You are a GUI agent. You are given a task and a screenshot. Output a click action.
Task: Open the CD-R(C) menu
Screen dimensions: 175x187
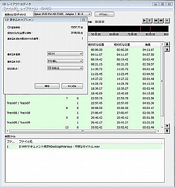pos(46,9)
